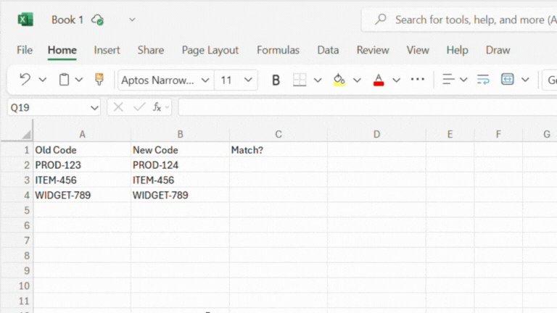Select cell containing PROD-123

click(x=82, y=165)
